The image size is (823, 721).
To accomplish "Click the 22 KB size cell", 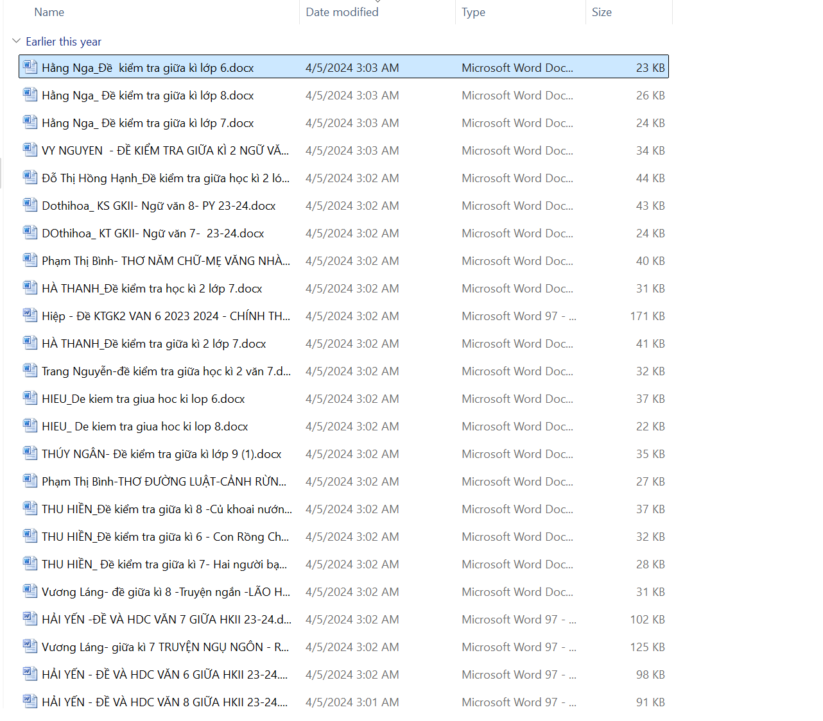I will coord(650,427).
